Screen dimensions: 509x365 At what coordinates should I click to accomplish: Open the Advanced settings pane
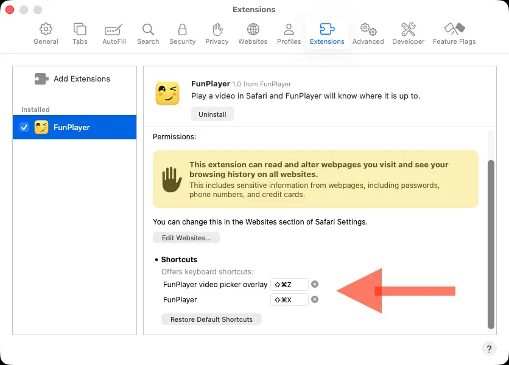pos(368,33)
